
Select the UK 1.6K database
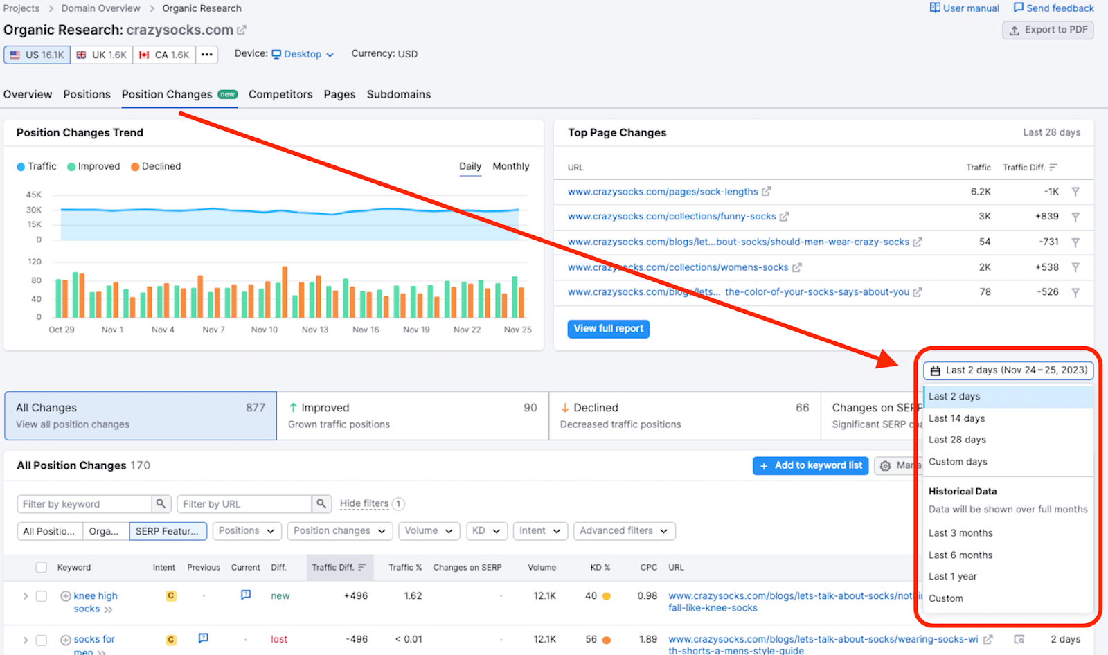[102, 55]
